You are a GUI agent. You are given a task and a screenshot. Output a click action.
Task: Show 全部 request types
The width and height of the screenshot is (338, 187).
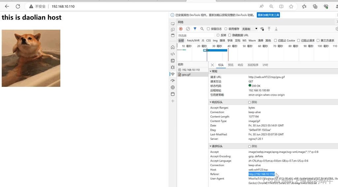point(181,40)
